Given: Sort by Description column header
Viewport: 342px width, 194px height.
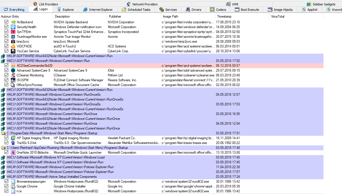Looking at the screenshot, I should [80, 16].
